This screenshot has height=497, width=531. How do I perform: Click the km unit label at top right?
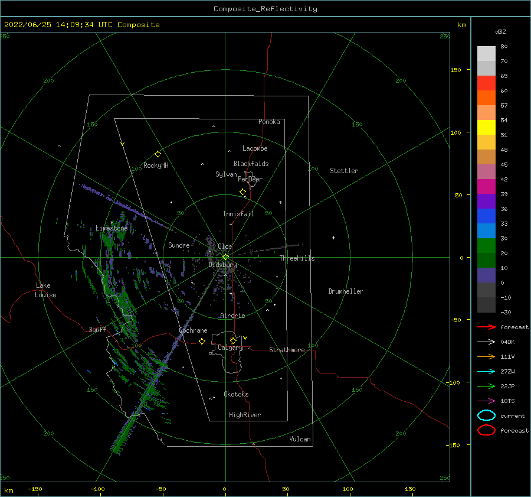pos(461,25)
